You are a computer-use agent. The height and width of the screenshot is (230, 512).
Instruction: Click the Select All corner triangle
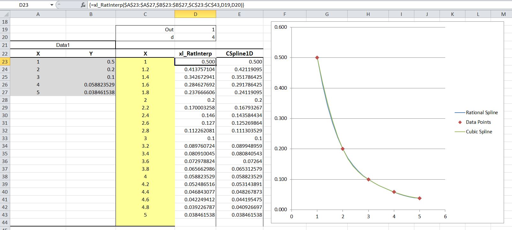(5, 14)
